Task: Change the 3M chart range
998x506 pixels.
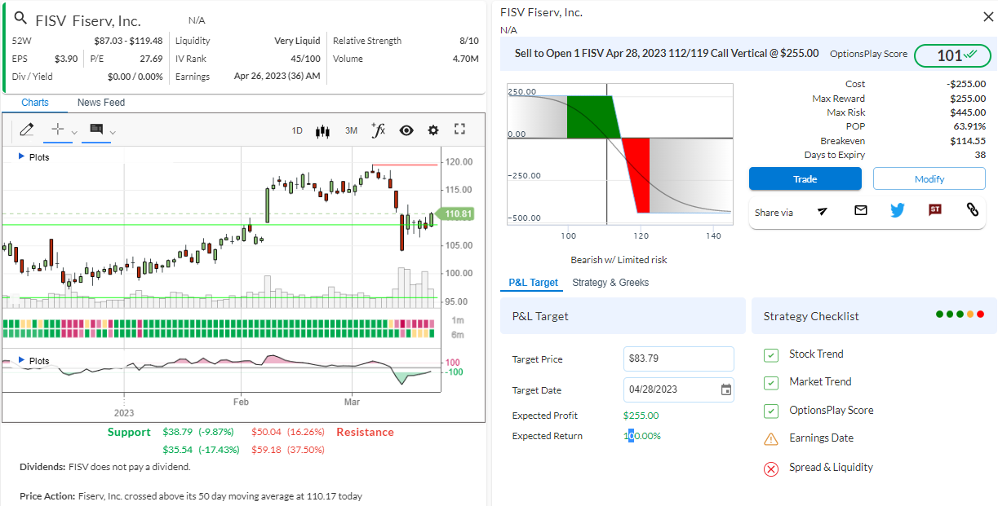Action: point(351,130)
